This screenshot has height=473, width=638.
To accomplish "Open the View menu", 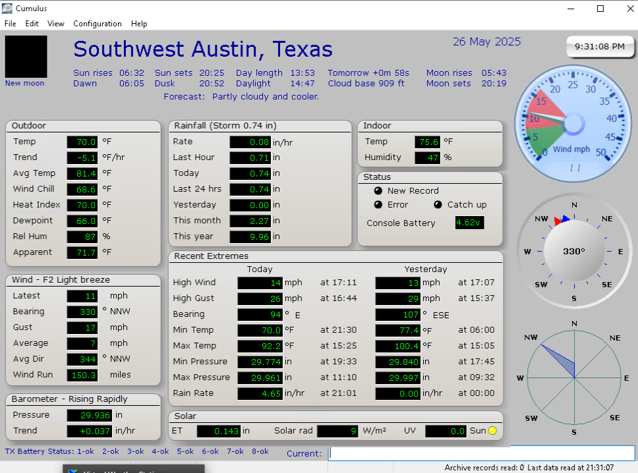I will [x=56, y=24].
